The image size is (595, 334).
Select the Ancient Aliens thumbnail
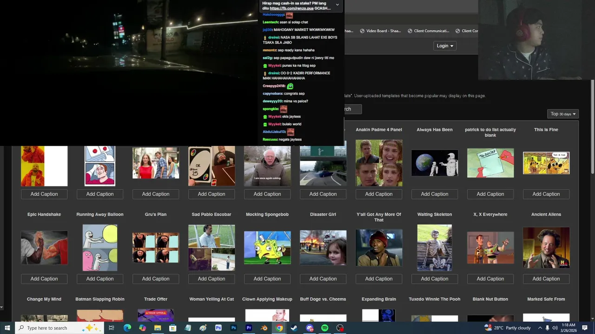click(546, 248)
